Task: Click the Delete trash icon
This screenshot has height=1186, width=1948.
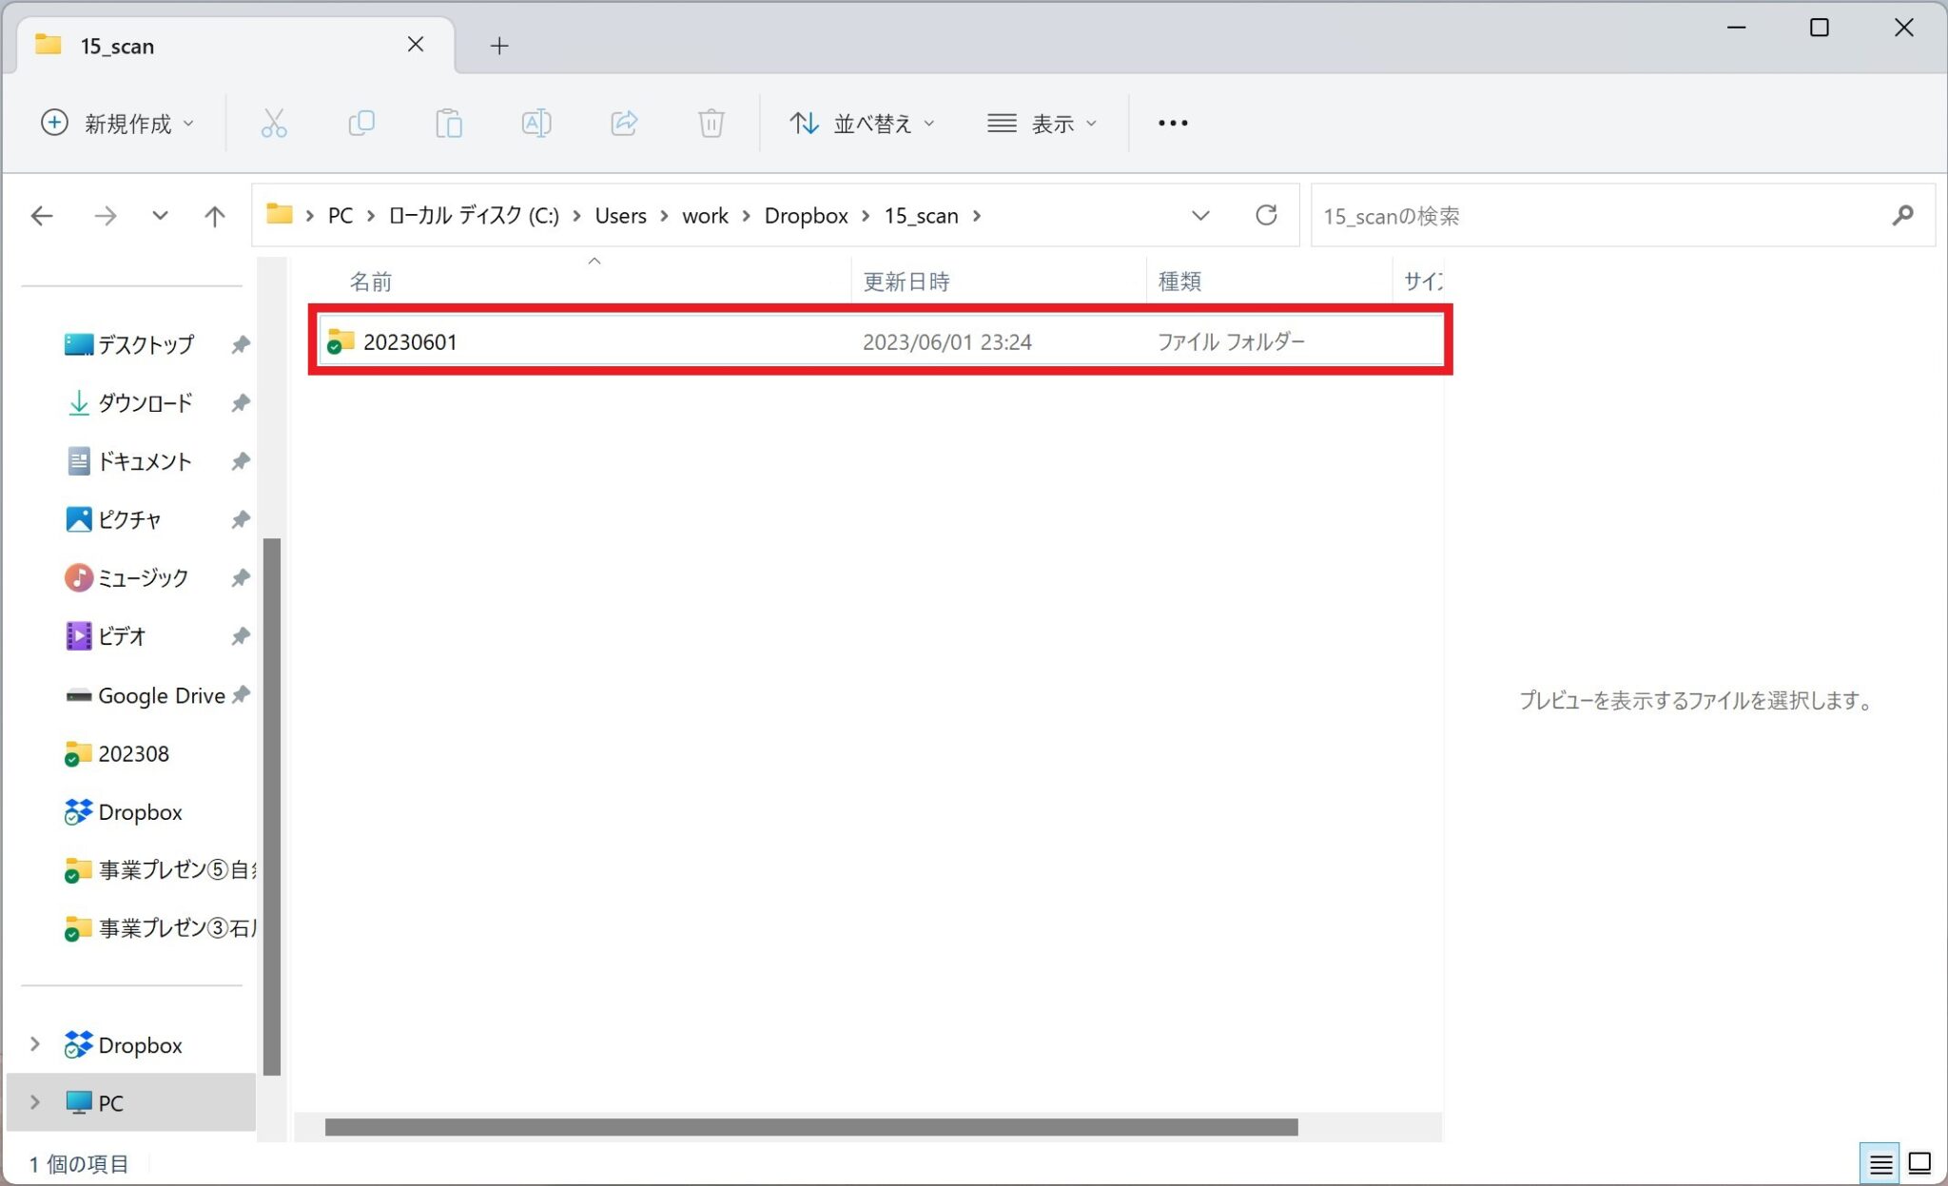Action: (711, 123)
